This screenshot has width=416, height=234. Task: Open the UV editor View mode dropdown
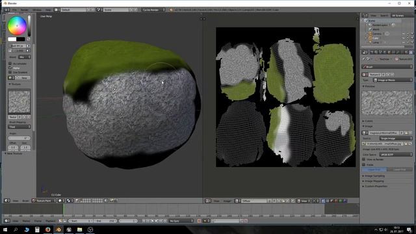[304, 201]
